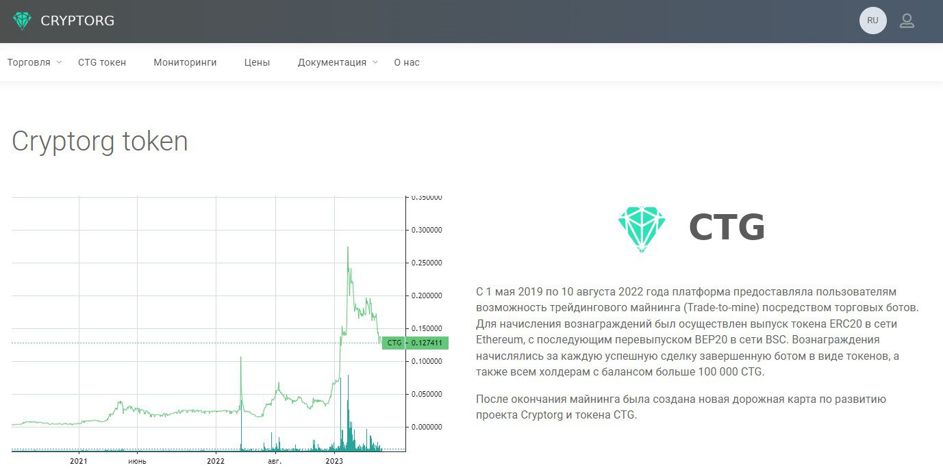Click the июнь label on chart axis
Image resolution: width=943 pixels, height=474 pixels.
(138, 461)
